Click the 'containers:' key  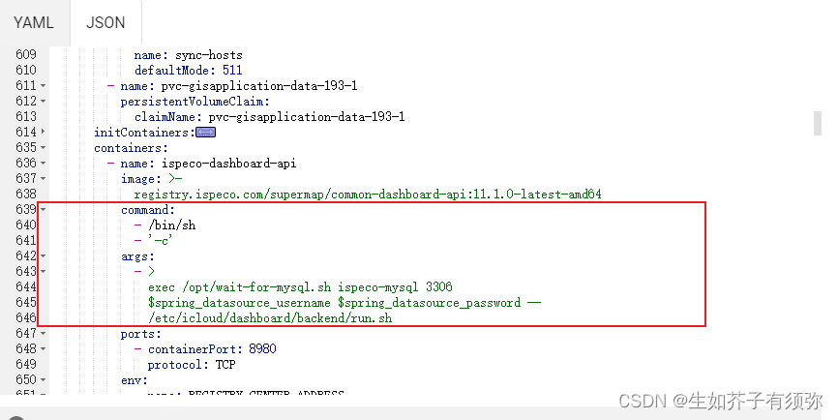[x=131, y=148]
